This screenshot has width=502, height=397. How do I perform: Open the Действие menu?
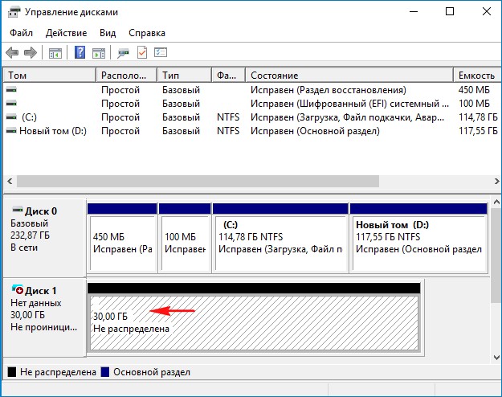pos(67,33)
